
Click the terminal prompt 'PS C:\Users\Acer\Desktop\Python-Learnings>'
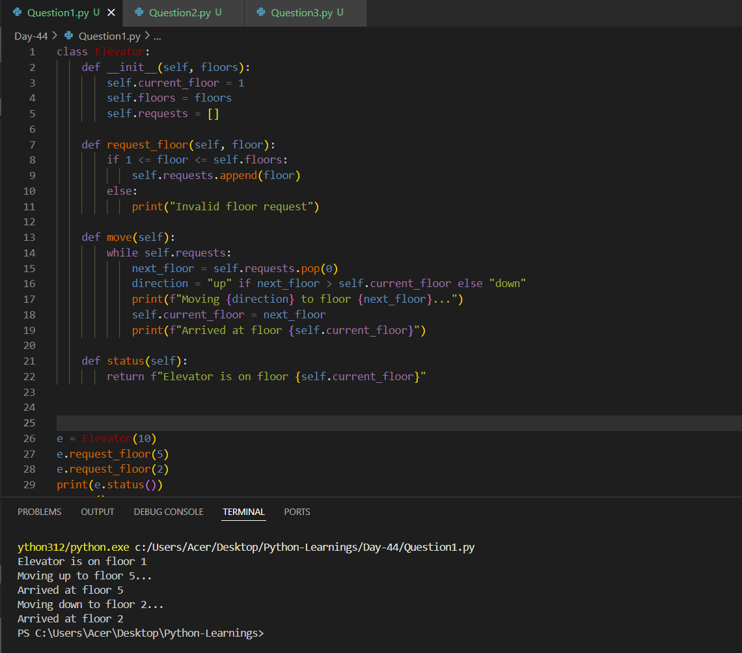tap(141, 633)
